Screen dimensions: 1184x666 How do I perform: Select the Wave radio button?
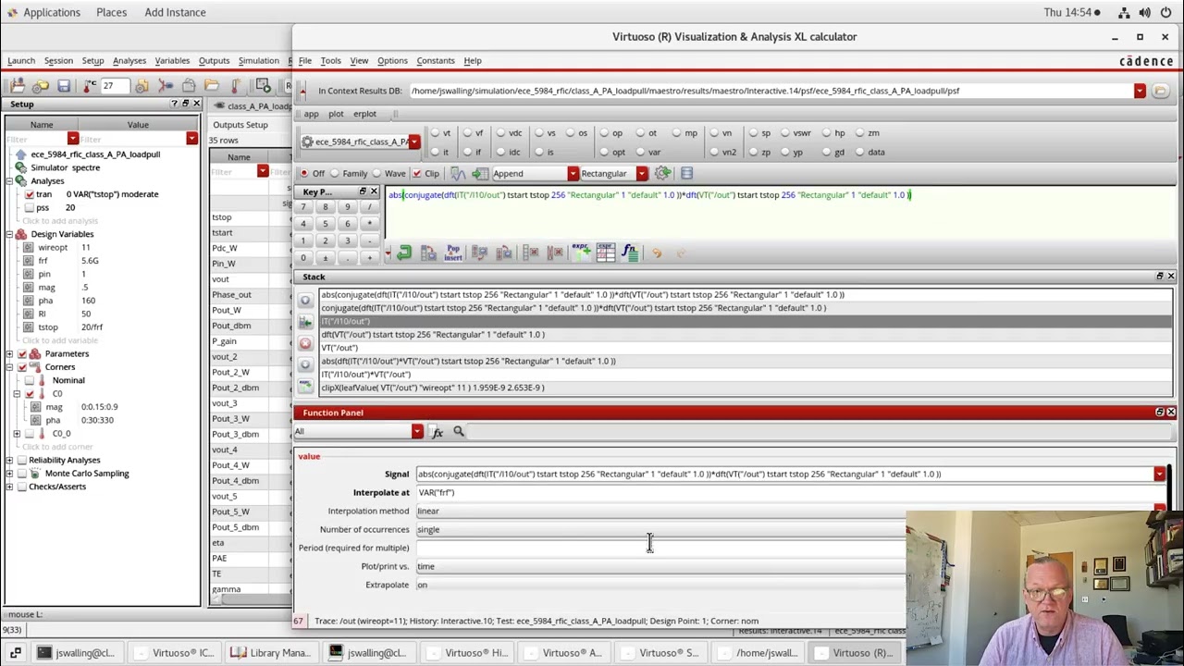click(377, 173)
